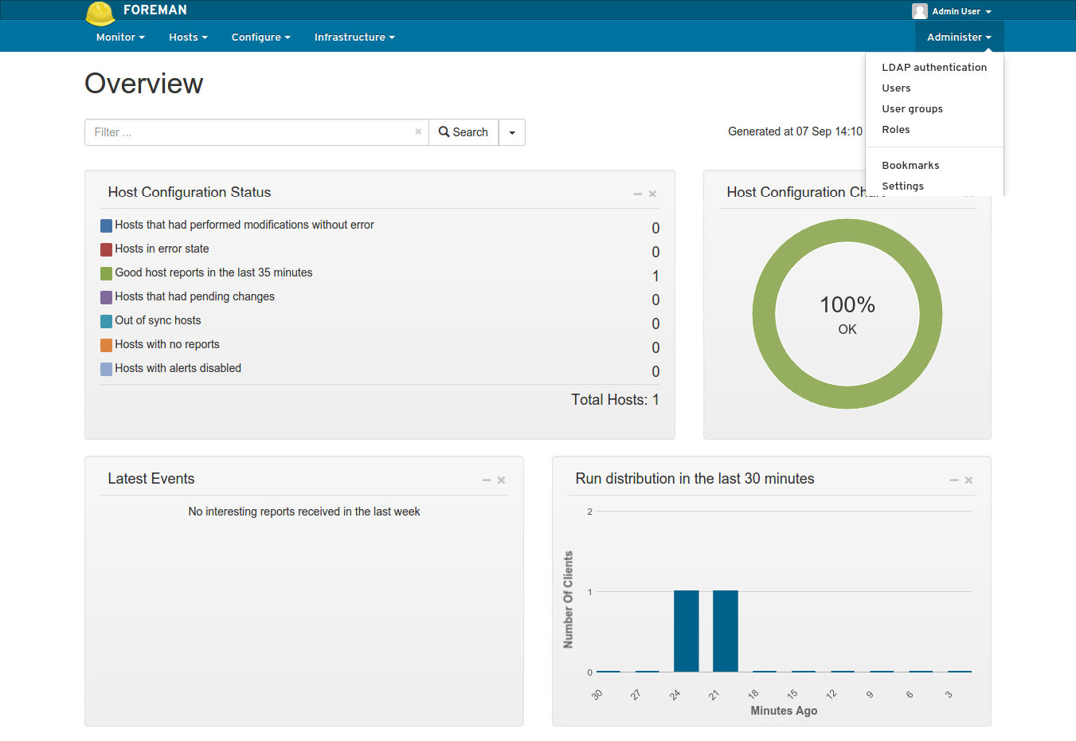Remove the Latest Events widget
Screen dimensions: 1076x741
coord(501,480)
